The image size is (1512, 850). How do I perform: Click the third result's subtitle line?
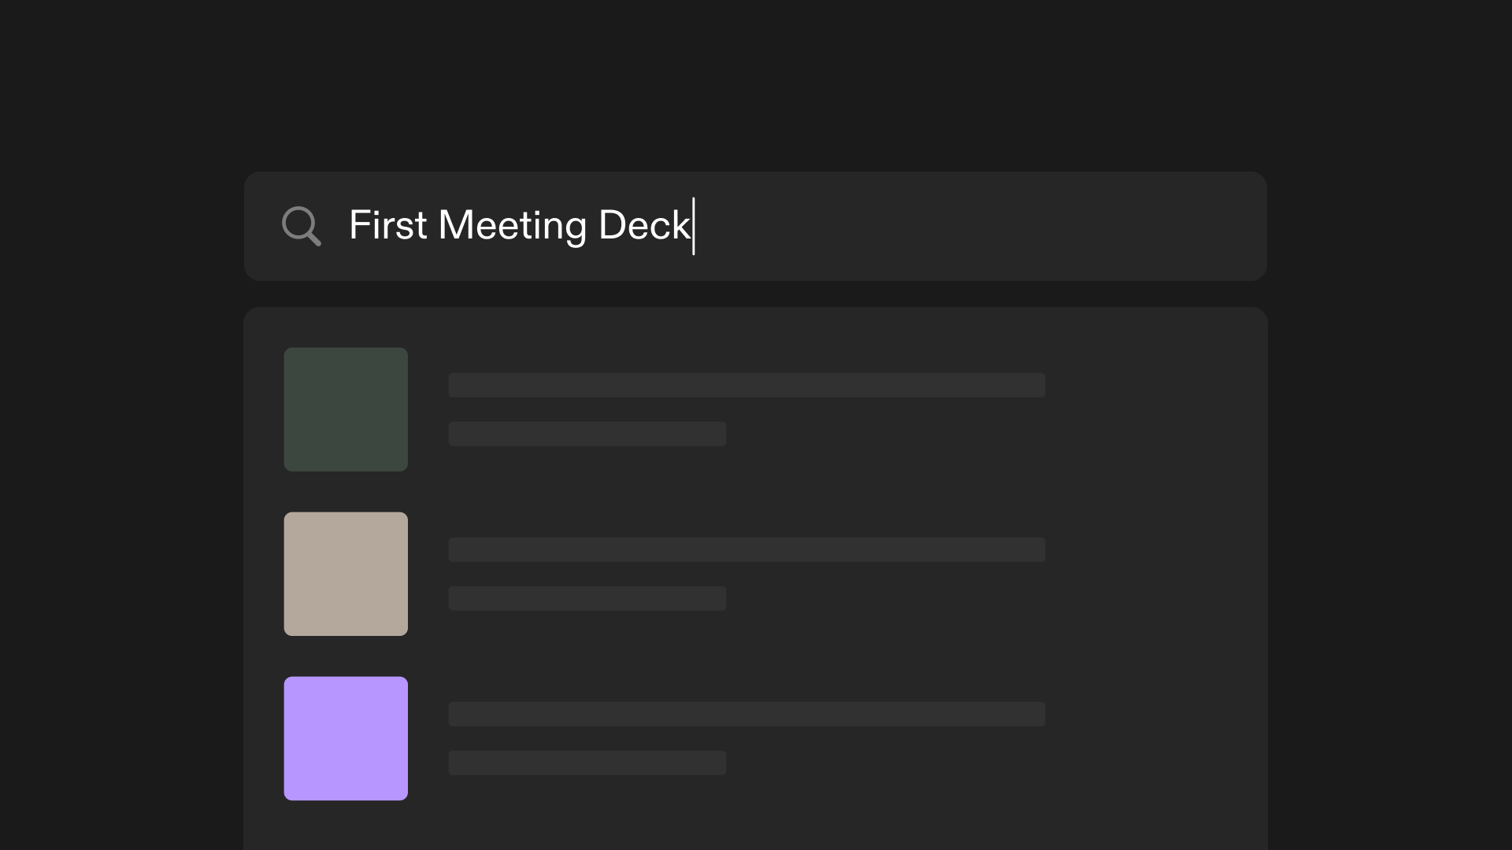tap(586, 762)
